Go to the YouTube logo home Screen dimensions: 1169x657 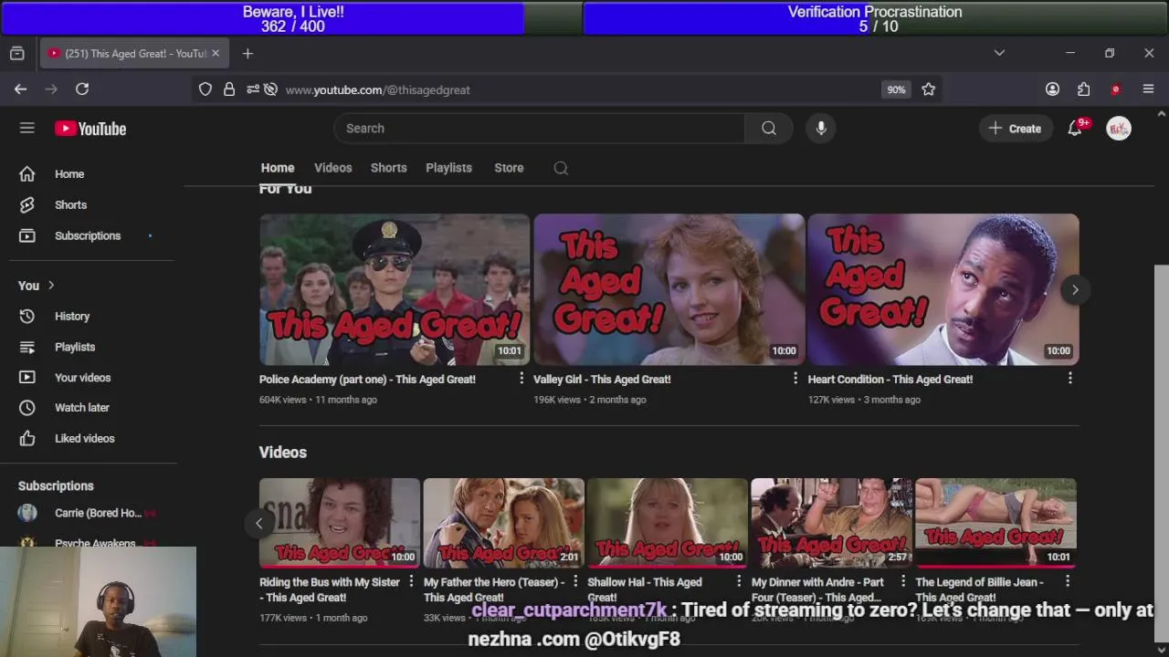(x=90, y=129)
